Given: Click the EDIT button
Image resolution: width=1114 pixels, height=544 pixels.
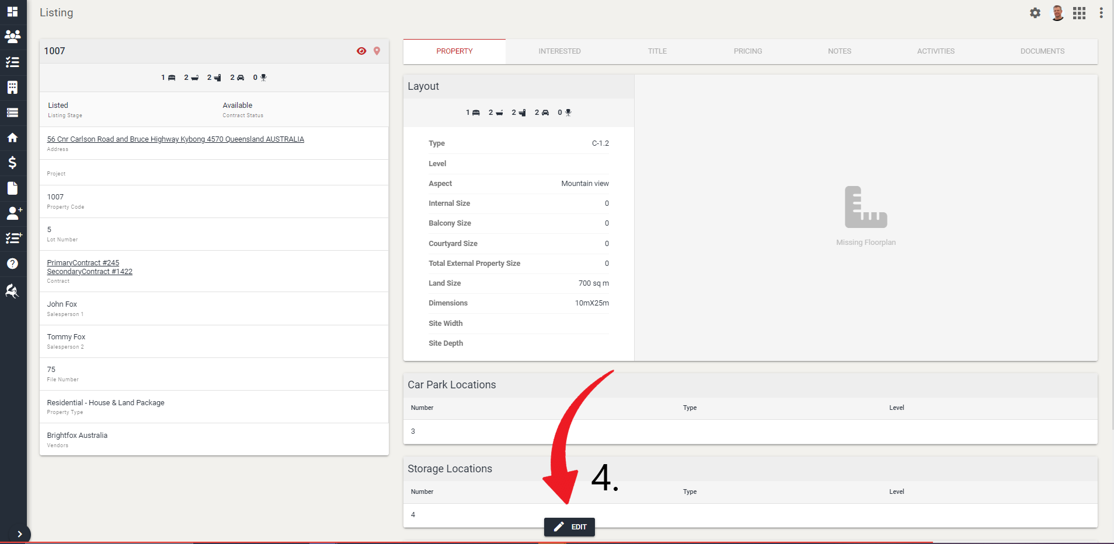Looking at the screenshot, I should pos(569,527).
